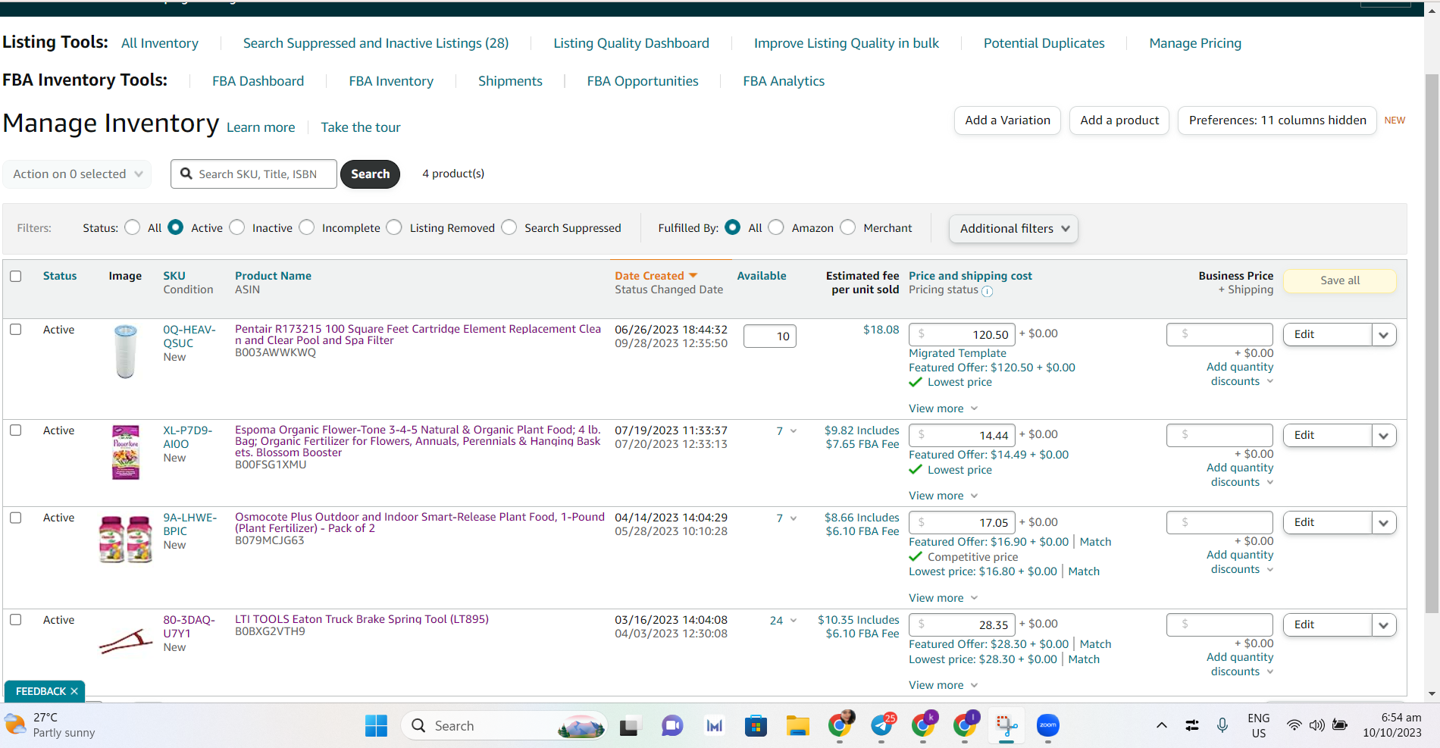
Task: Choose the Status All radio button
Action: click(x=133, y=227)
